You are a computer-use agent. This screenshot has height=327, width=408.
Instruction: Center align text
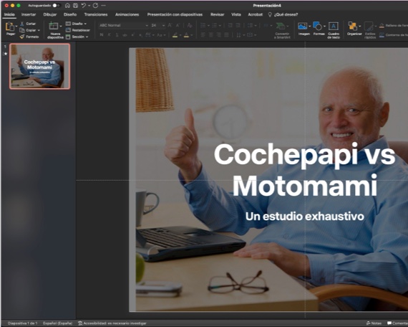211,35
